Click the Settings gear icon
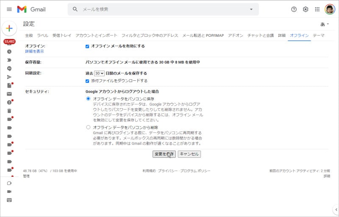 [x=305, y=9]
